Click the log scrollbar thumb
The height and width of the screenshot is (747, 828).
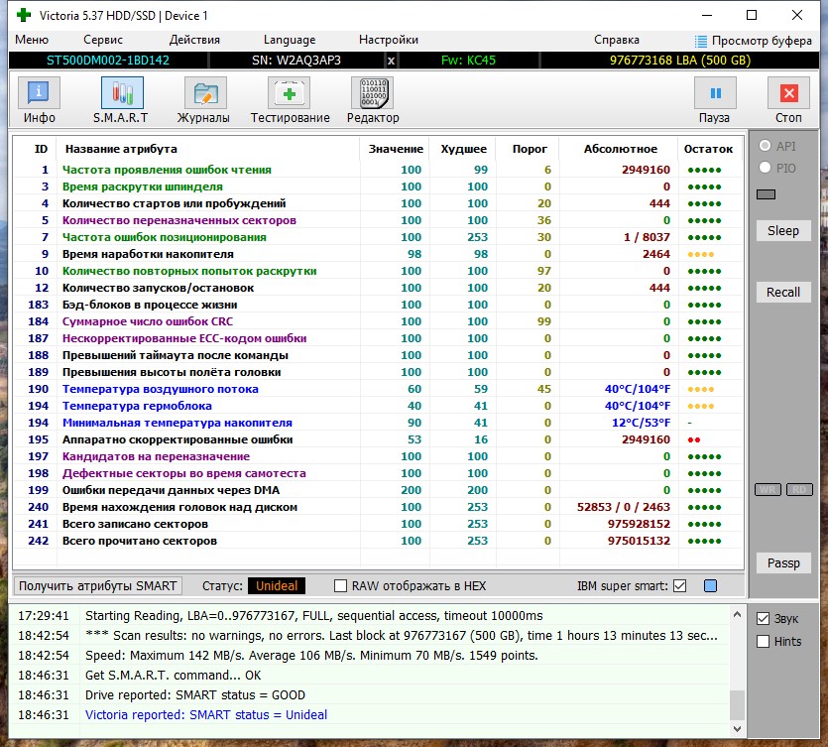pyautogui.click(x=737, y=705)
